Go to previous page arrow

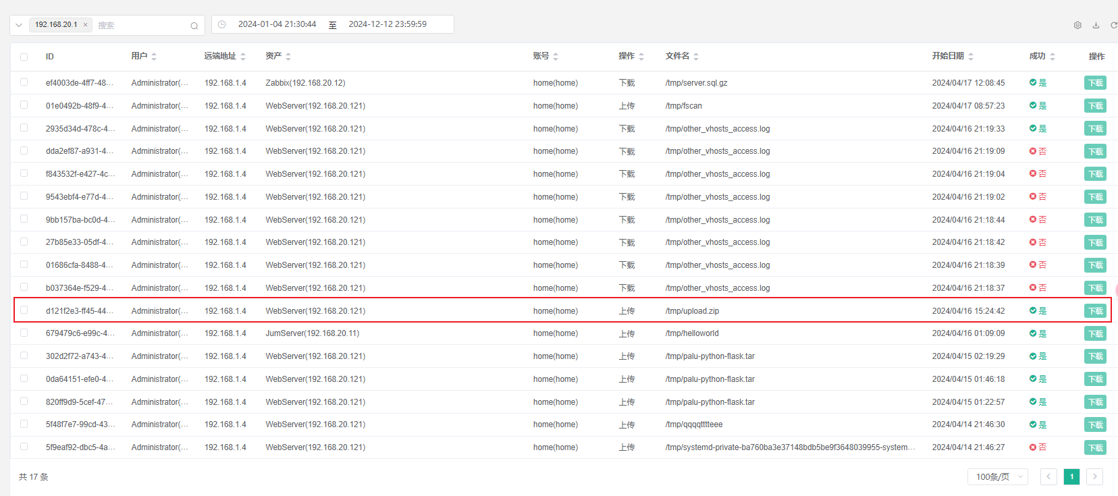point(1048,476)
